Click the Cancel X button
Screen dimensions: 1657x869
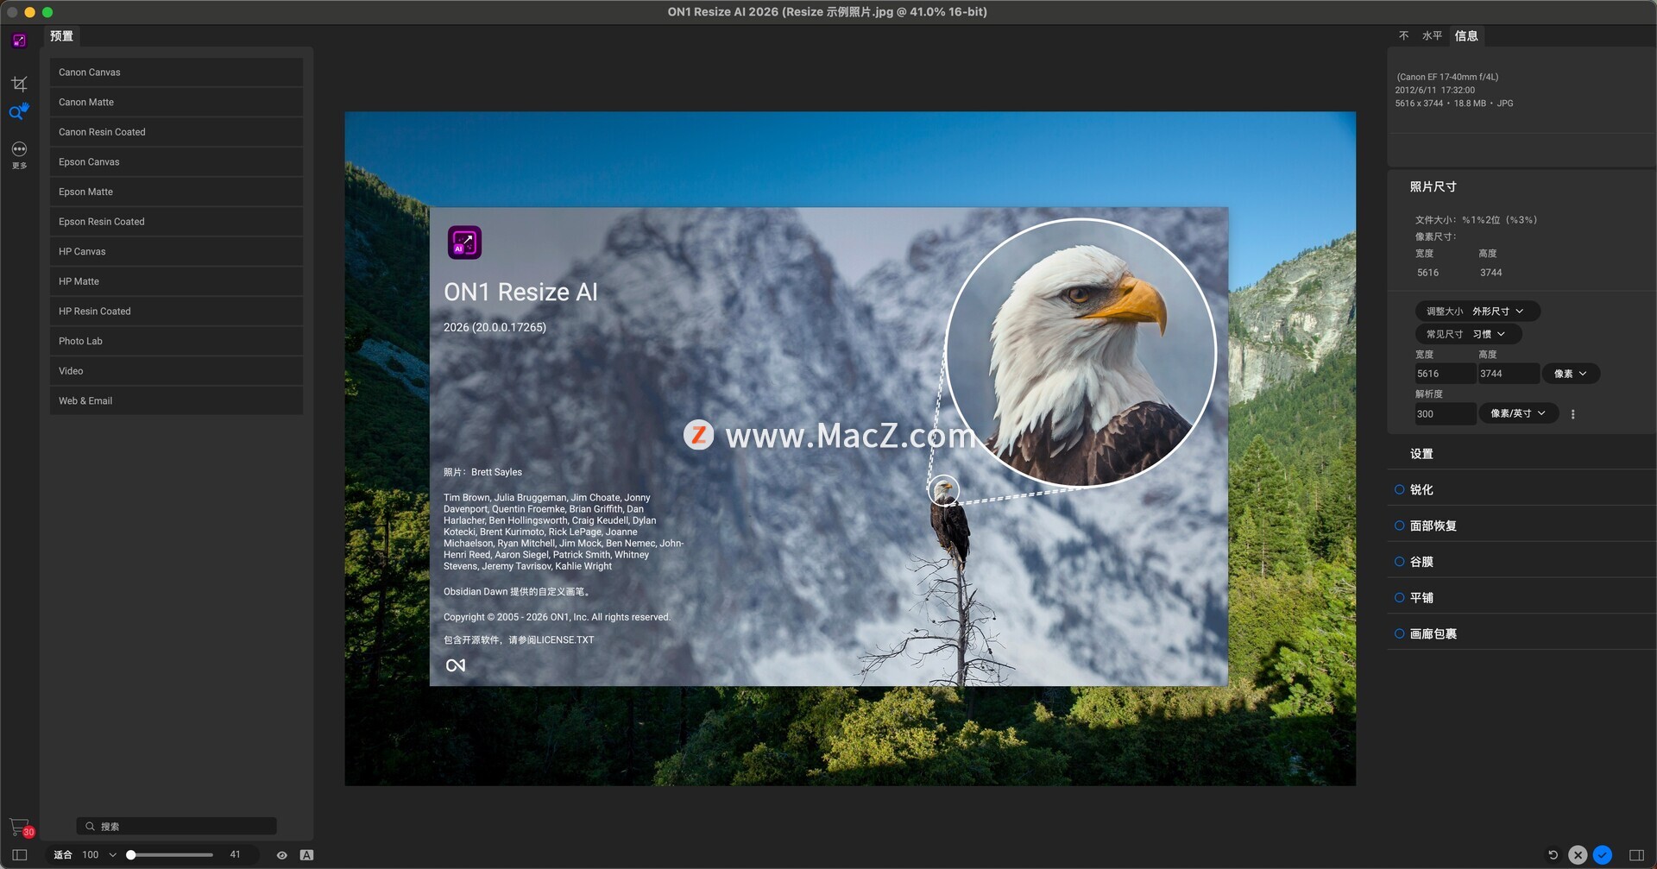[1578, 855]
